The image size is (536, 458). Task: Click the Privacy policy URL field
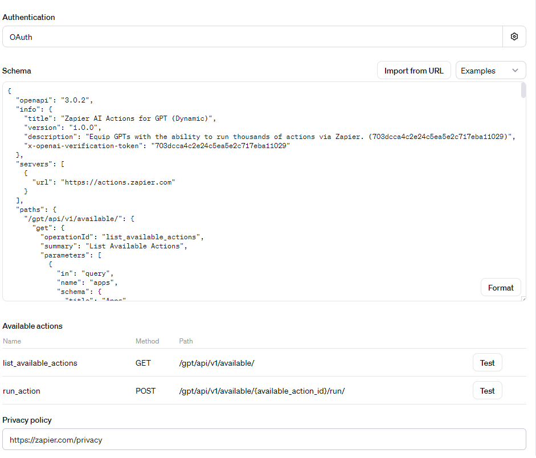point(264,439)
